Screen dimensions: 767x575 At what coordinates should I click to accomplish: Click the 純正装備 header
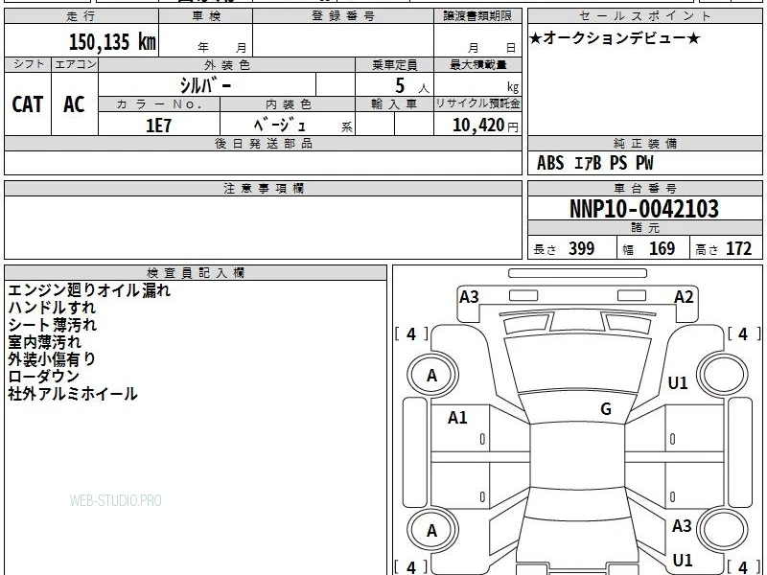click(645, 143)
